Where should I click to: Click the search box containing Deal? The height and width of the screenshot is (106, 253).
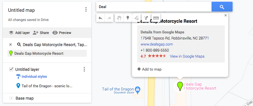[x=154, y=7]
